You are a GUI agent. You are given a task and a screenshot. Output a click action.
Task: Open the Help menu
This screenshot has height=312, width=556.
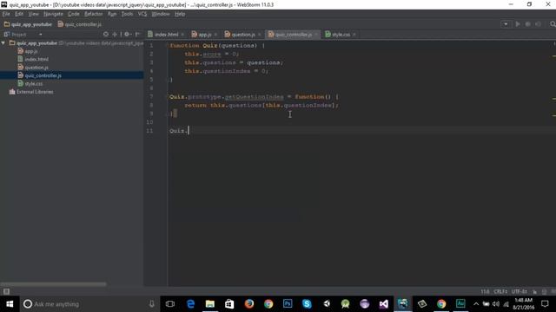click(x=180, y=14)
